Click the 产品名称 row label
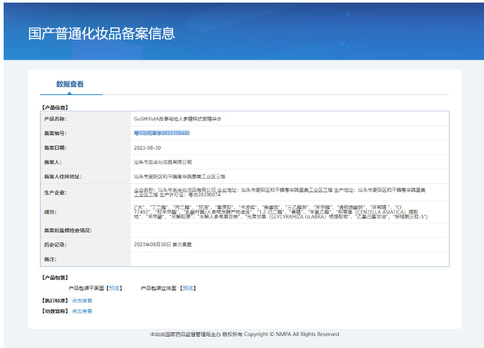Screen dimensions: 484x348 point(55,119)
